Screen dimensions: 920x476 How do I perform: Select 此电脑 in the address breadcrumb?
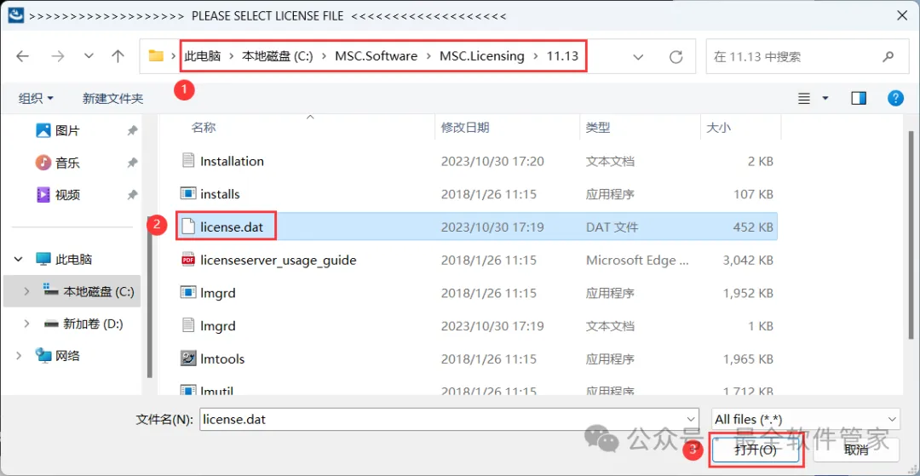203,56
